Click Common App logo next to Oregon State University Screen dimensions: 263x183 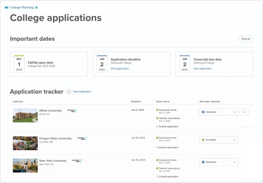click(x=82, y=138)
